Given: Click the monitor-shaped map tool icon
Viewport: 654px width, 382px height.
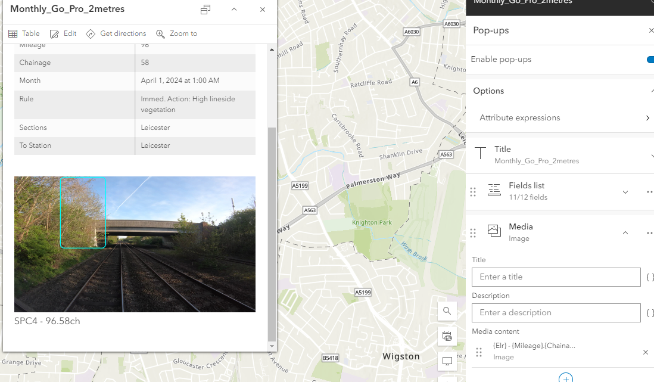Looking at the screenshot, I should coord(447,361).
